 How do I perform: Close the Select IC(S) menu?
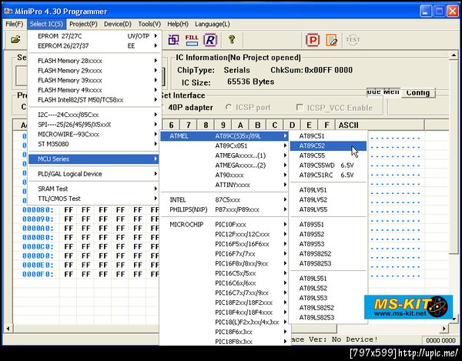point(46,24)
